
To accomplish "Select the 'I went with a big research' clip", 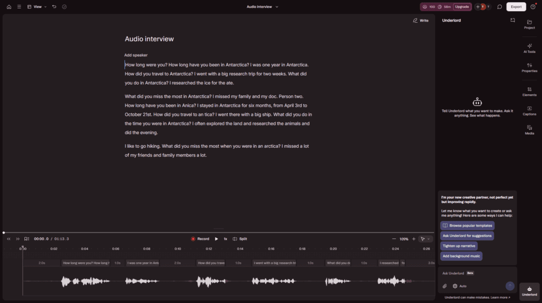I will coord(275,263).
